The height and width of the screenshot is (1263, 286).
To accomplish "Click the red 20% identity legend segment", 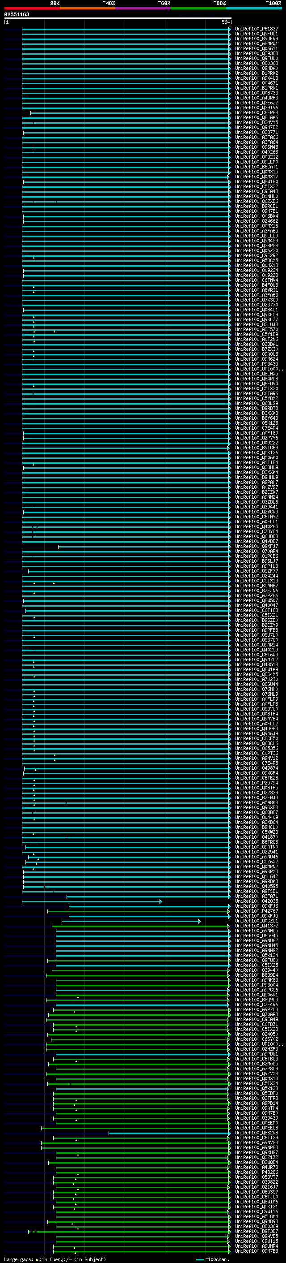I will tap(32, 8).
